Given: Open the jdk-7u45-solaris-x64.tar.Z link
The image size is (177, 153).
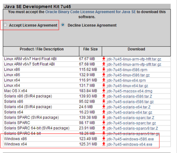Looking at the screenshot, I should (x=129, y=107).
